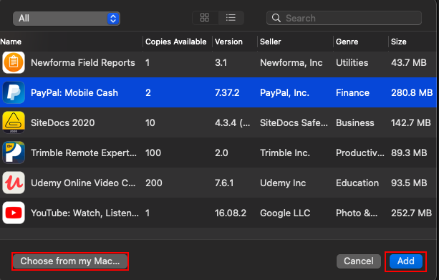Click the 252.7 MB size cell

click(412, 213)
